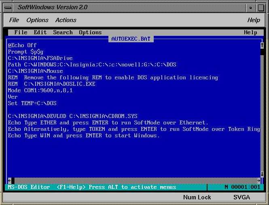Screen dimensions: 269x205
Task: Click the horizontal scrollbar right arrow
Action: [x=259, y=180]
